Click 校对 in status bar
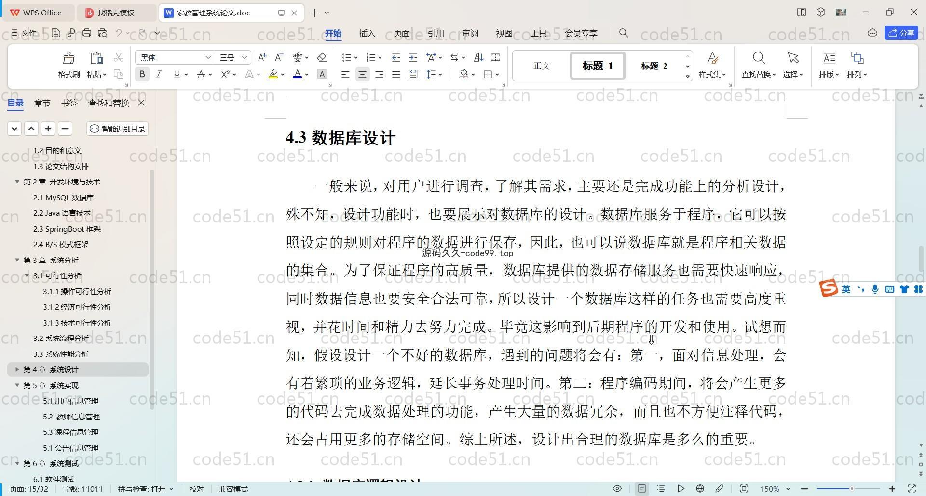 pyautogui.click(x=196, y=489)
